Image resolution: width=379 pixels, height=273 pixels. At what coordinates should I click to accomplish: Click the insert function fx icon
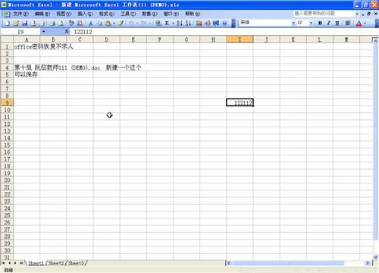[67, 31]
